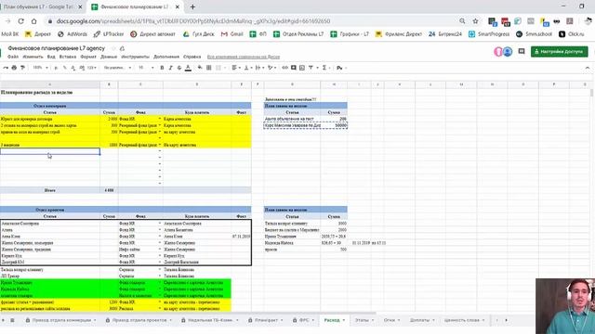The height and width of the screenshot is (334, 595).
Task: Open the all sheets list icon
Action: coord(12,320)
